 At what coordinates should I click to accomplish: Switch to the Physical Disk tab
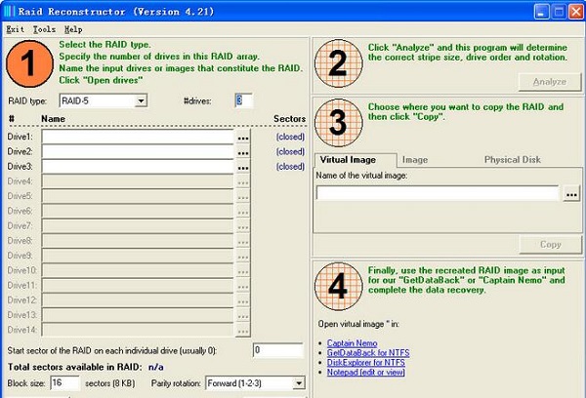(512, 160)
